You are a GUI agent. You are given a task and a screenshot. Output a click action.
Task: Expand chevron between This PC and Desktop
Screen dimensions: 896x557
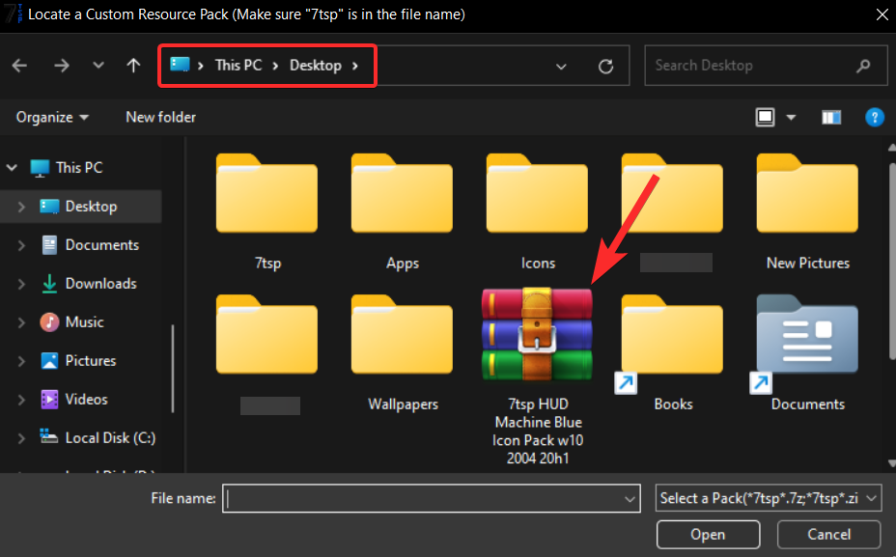click(x=275, y=66)
